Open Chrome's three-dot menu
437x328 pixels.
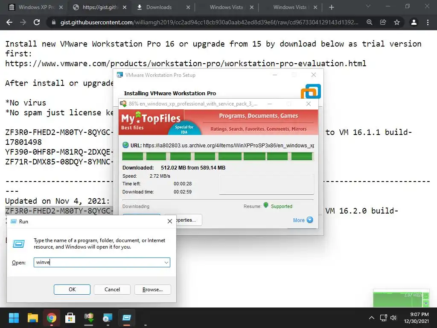click(428, 22)
